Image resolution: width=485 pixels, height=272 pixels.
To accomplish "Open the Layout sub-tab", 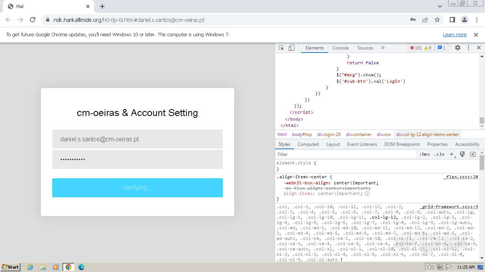I will [x=333, y=144].
